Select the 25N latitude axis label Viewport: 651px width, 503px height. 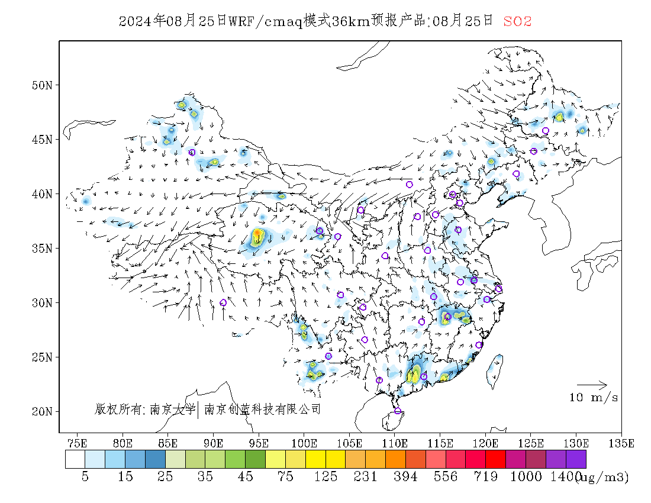[43, 357]
